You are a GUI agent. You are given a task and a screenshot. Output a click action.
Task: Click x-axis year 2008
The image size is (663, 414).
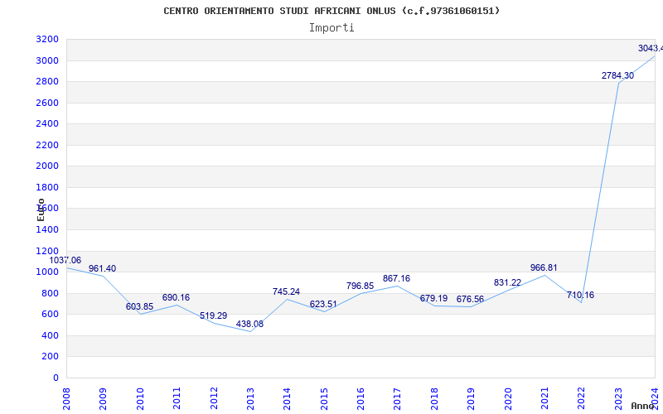(66, 399)
